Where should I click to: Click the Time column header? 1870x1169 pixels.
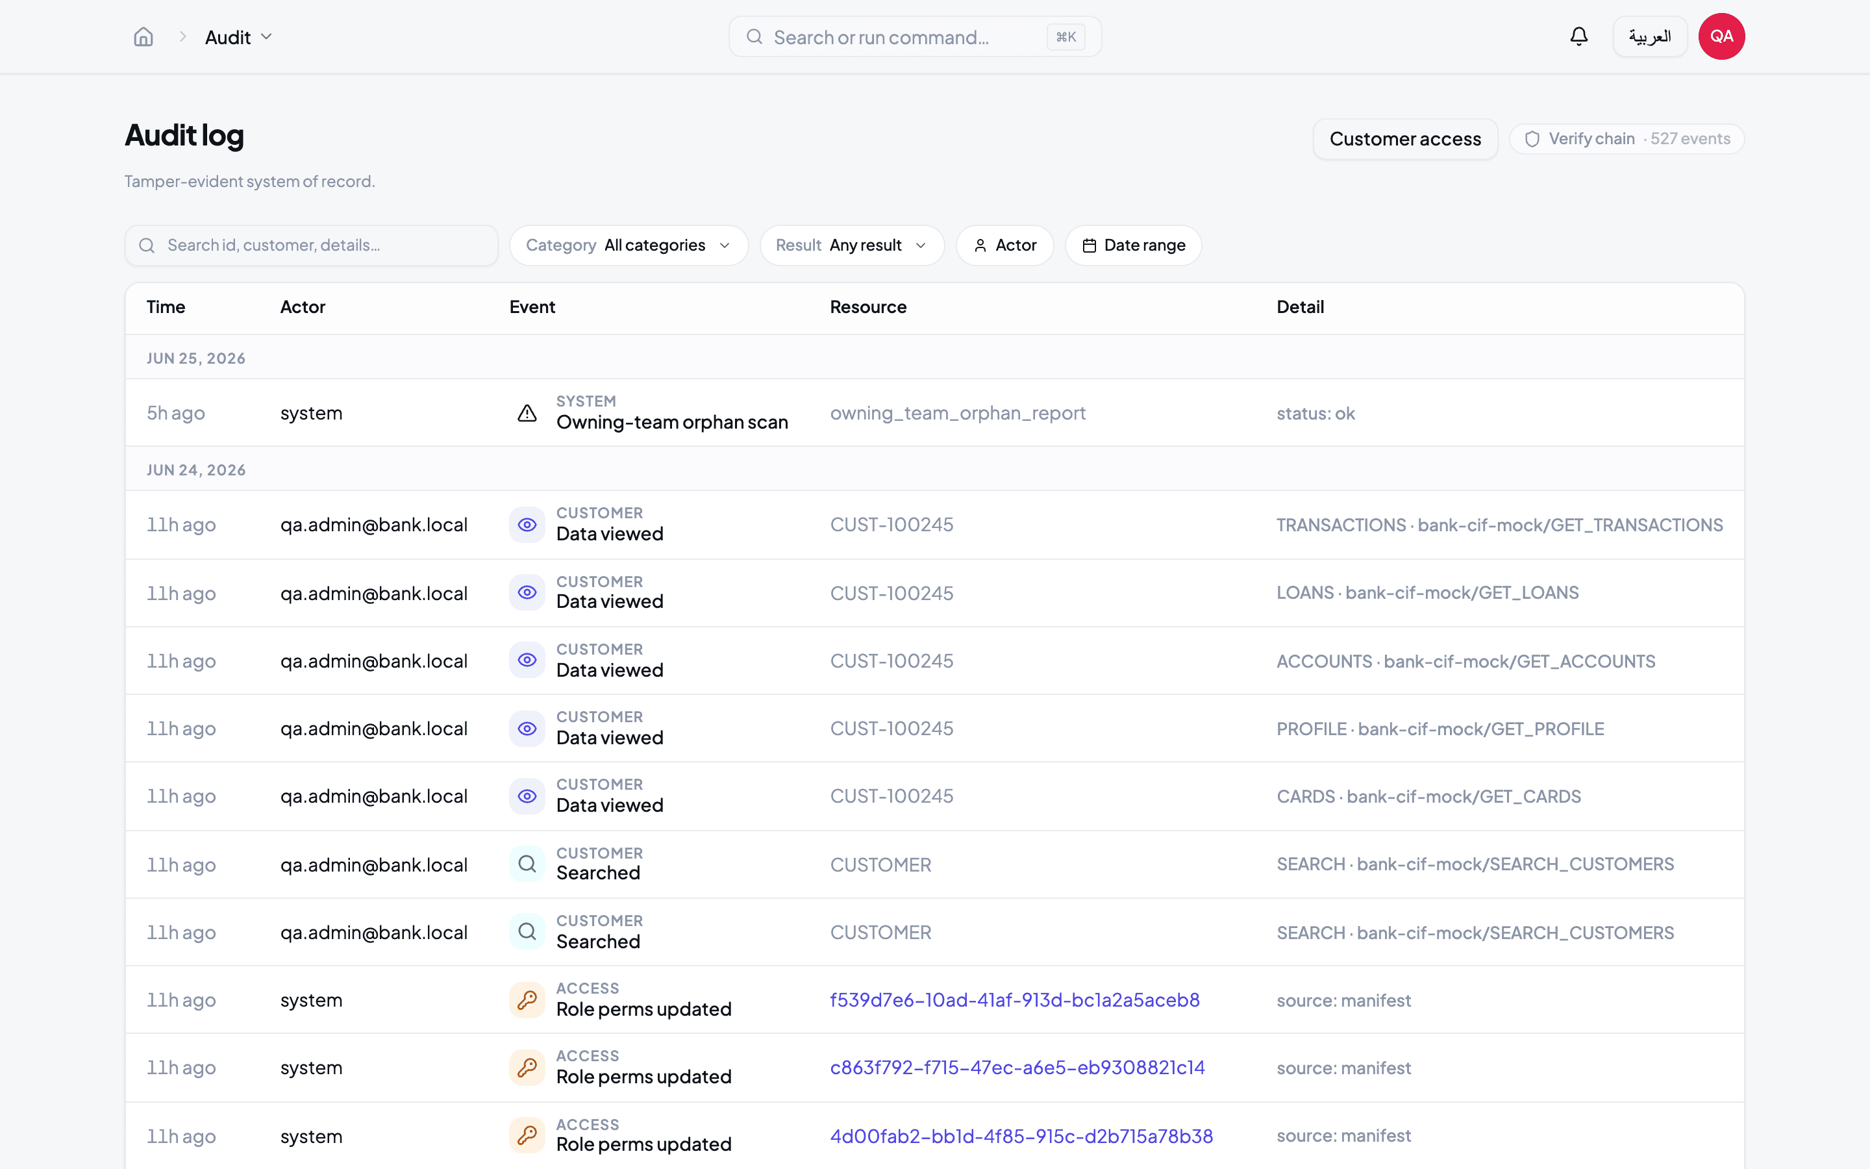click(x=166, y=307)
